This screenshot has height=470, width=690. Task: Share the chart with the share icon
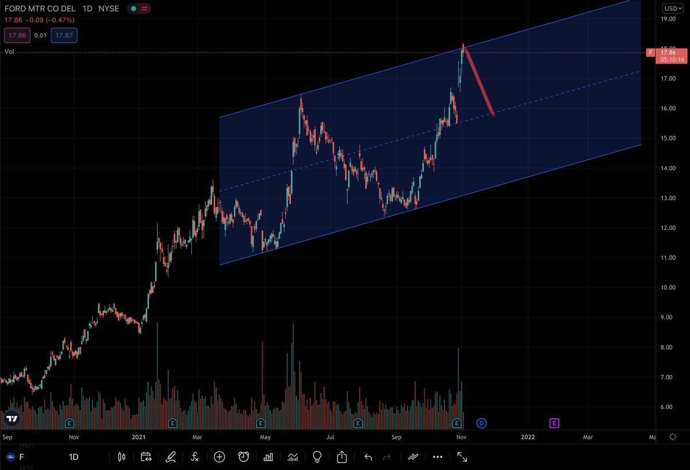tap(342, 457)
